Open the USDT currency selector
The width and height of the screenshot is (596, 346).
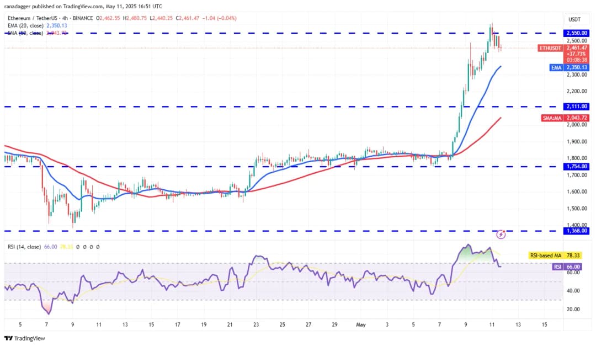[x=574, y=19]
